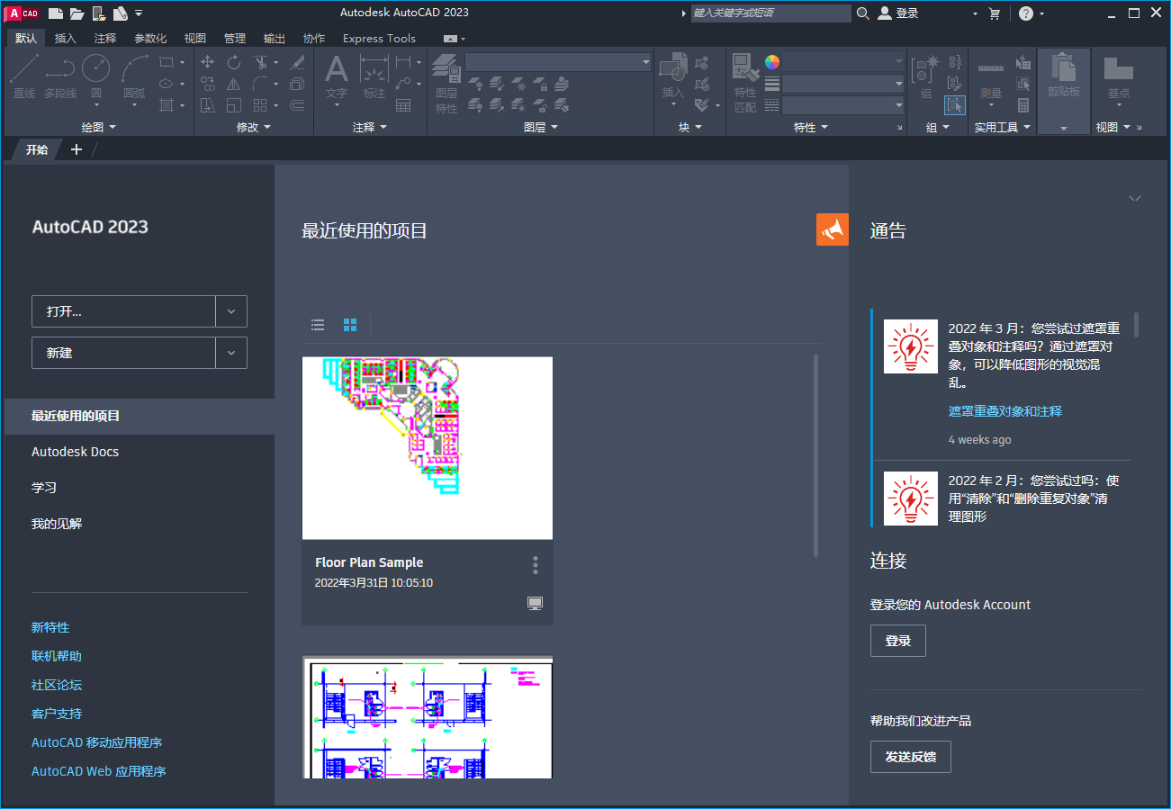
Task: Click the 图层特性 (Layer Properties) icon
Action: coord(446,67)
